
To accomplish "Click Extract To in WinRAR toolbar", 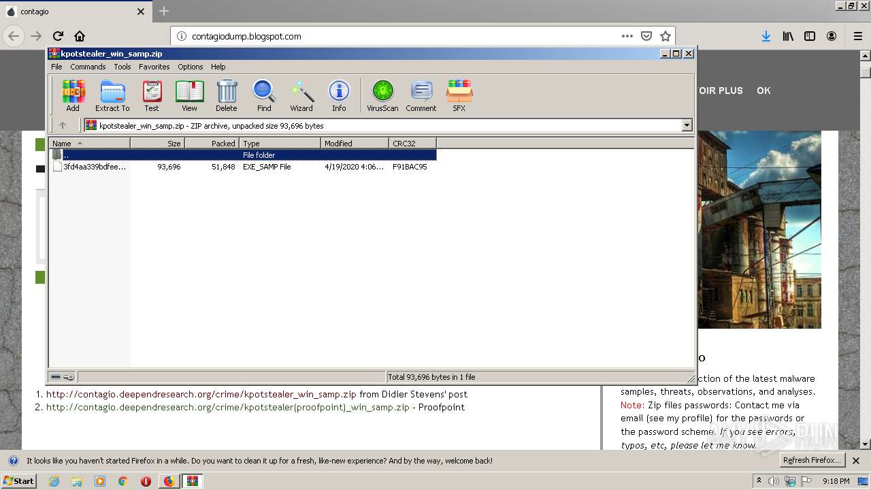I will click(x=112, y=95).
